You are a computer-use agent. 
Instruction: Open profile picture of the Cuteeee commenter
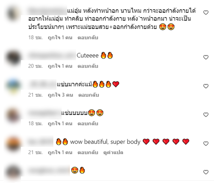pos(13,57)
